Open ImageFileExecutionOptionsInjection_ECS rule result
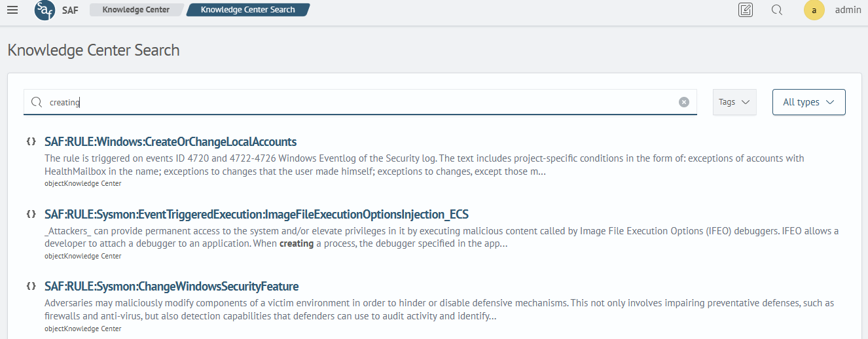This screenshot has height=339, width=868. coord(257,214)
